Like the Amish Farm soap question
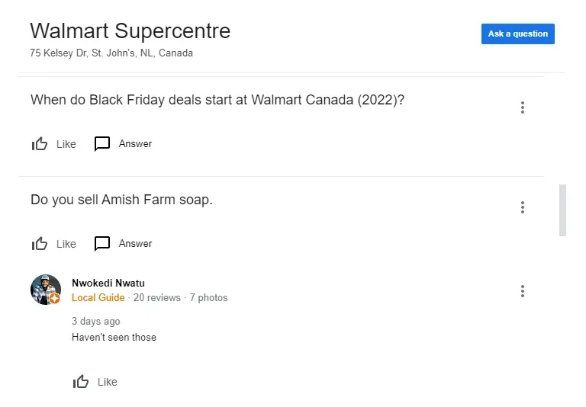The width and height of the screenshot is (586, 407). 40,244
